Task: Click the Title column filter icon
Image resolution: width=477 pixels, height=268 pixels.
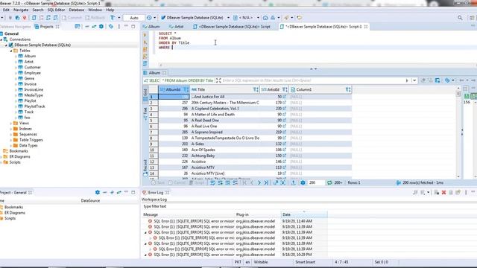Action: click(x=256, y=89)
